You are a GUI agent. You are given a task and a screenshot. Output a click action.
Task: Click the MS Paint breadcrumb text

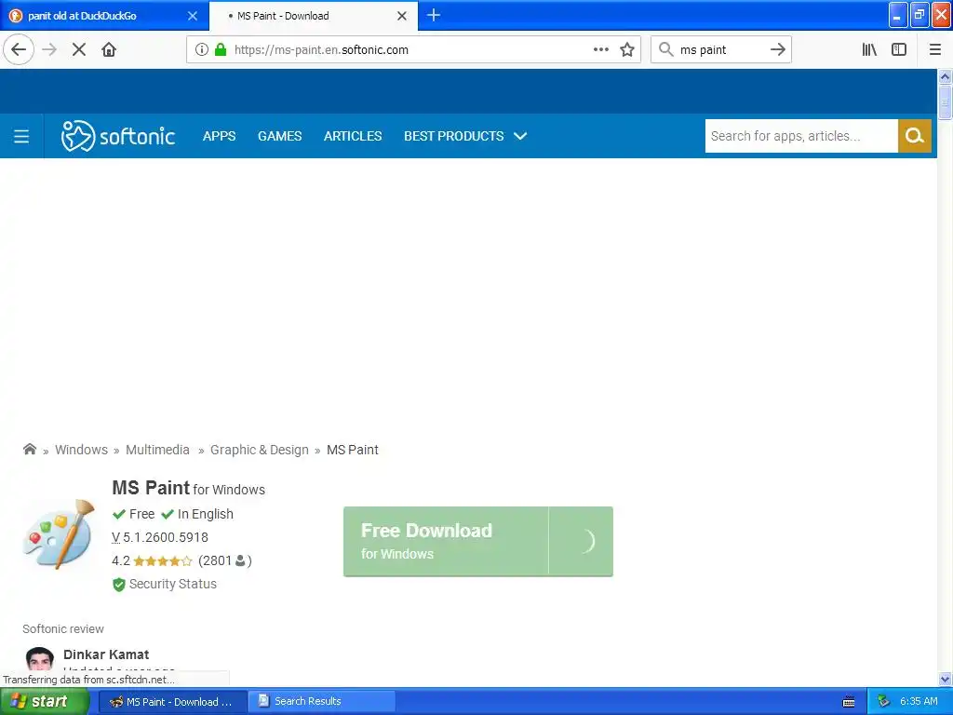pos(353,450)
